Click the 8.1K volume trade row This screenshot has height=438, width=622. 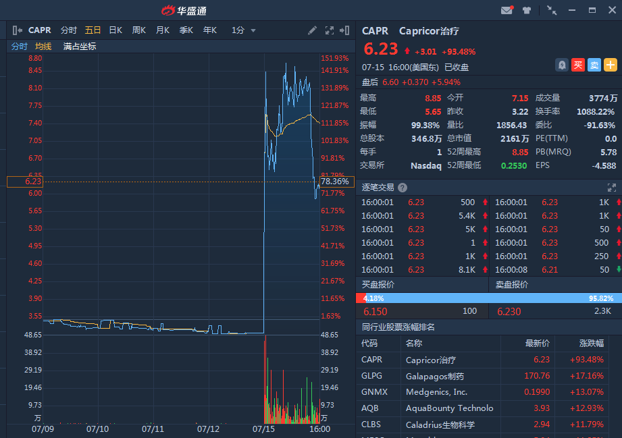[423, 269]
